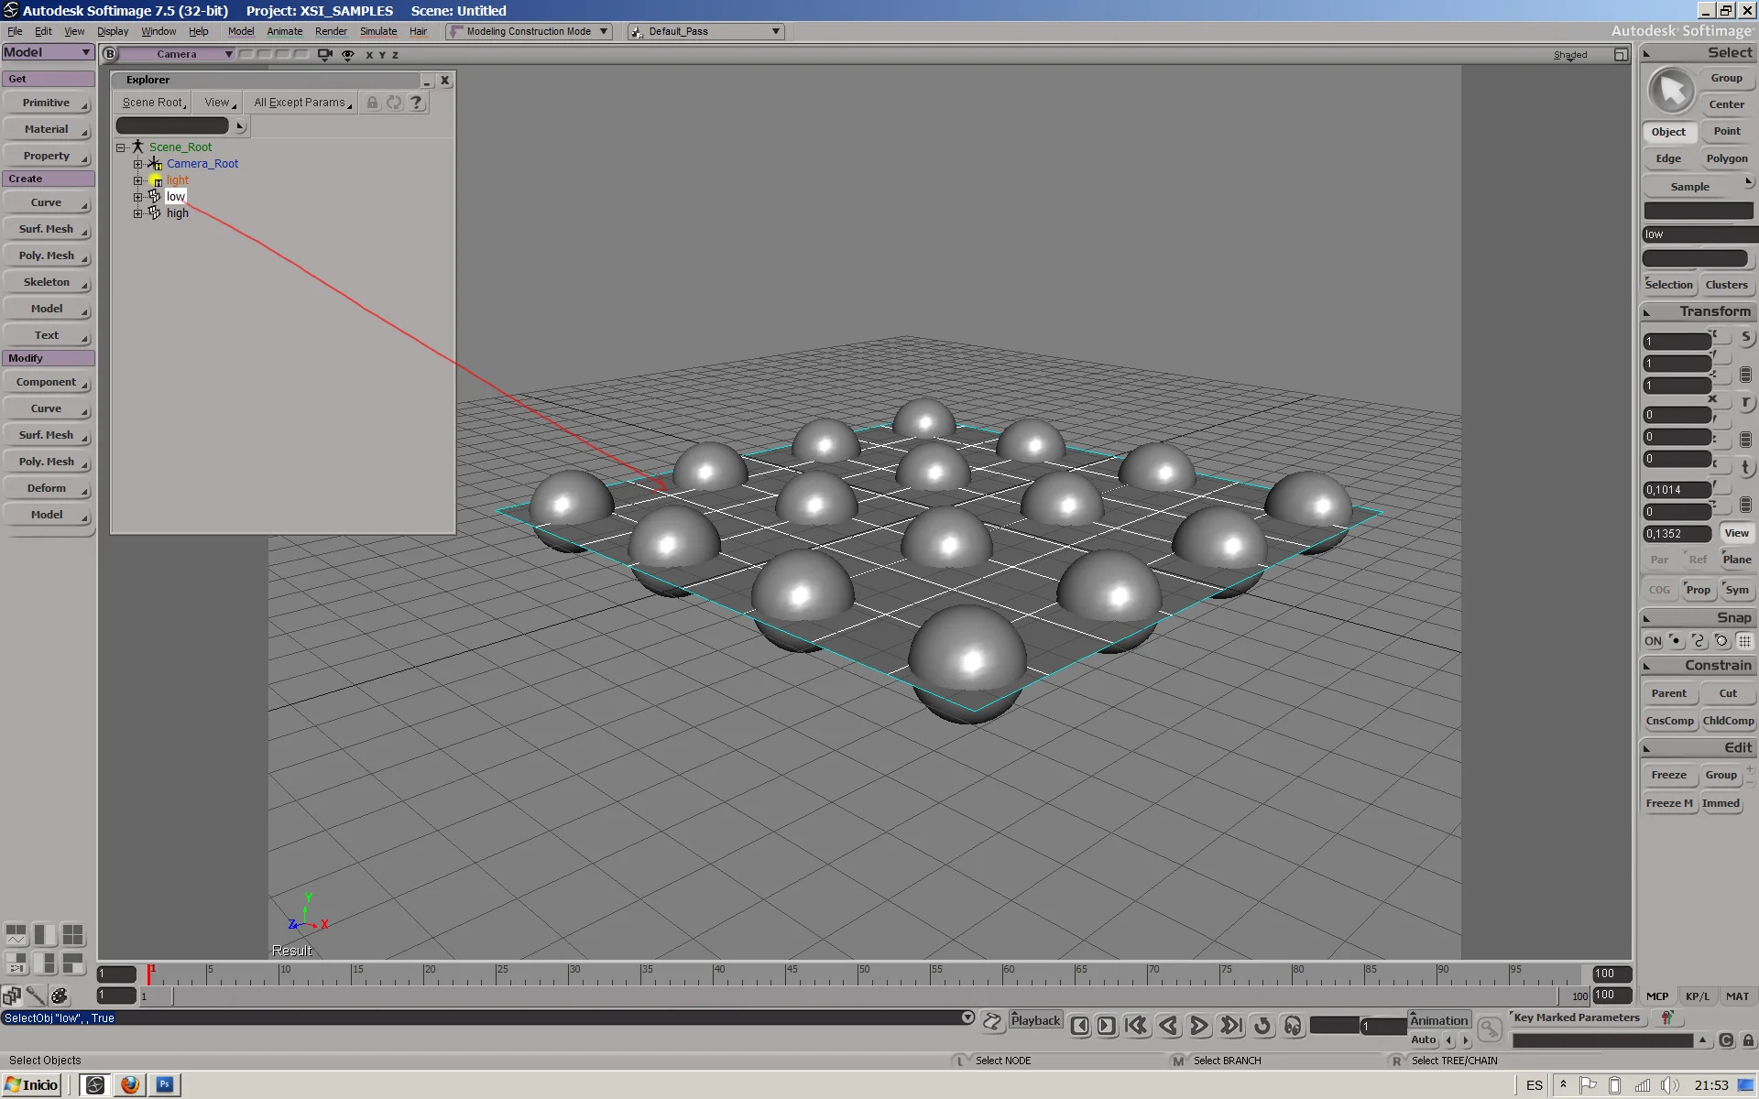Click go to last frame button
The image size is (1759, 1099).
pyautogui.click(x=1231, y=1026)
